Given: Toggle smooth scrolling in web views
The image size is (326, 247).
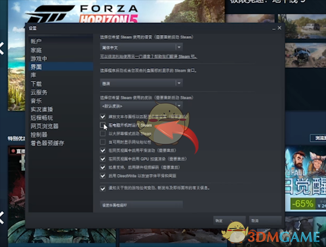Looking at the screenshot, I should pos(103,150).
